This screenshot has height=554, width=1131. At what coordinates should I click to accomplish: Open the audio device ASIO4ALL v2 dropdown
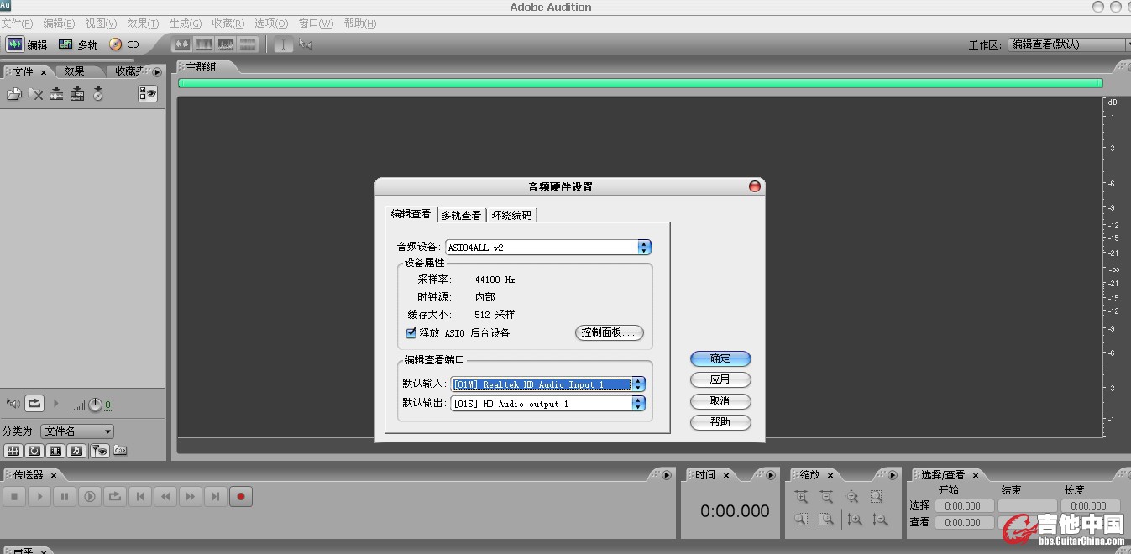tap(548, 248)
